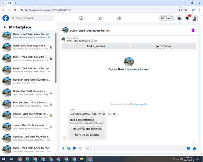This screenshot has height=162, width=203.
Task: React to Dulce's message with emoji
Action: tap(110, 114)
